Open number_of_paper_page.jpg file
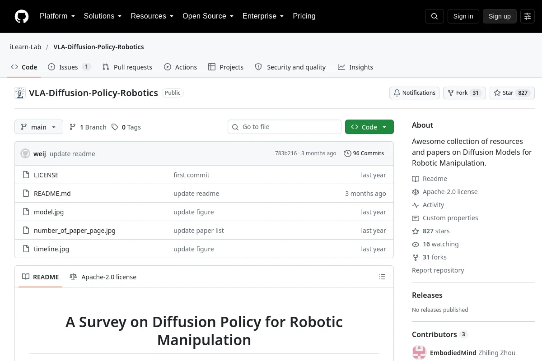Image resolution: width=542 pixels, height=361 pixels. coord(75,231)
